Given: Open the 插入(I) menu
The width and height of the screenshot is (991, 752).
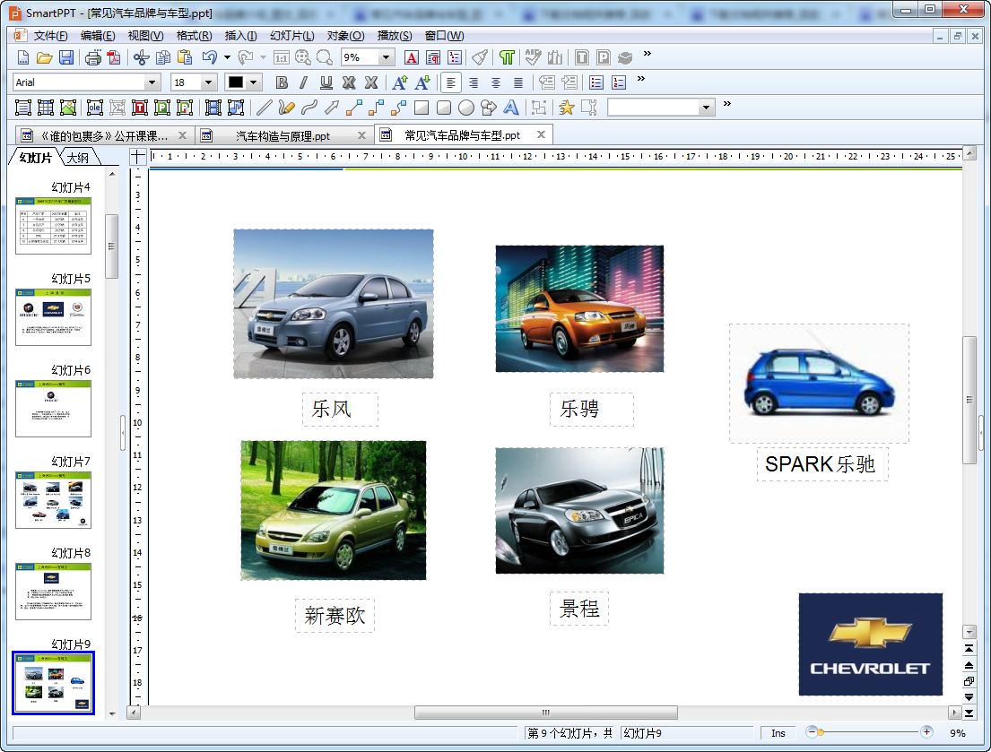Looking at the screenshot, I should 240,36.
